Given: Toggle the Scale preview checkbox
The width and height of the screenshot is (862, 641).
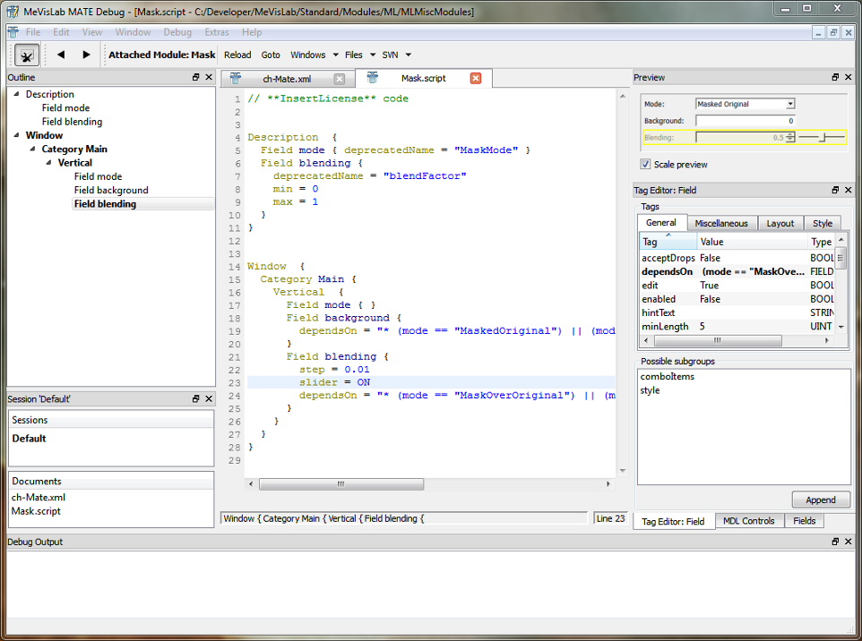Looking at the screenshot, I should pyautogui.click(x=645, y=165).
